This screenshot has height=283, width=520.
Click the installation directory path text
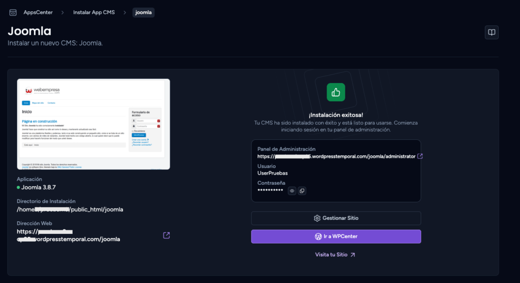[x=70, y=209]
